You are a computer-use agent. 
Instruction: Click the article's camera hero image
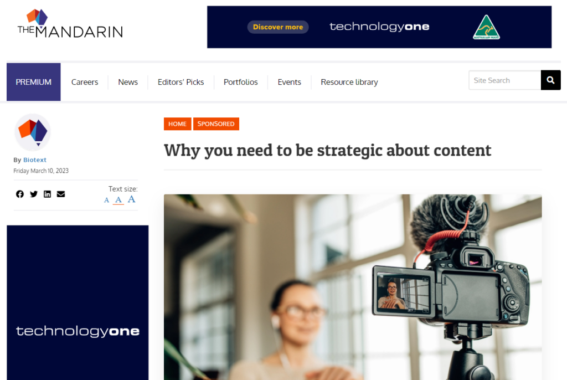click(x=353, y=287)
